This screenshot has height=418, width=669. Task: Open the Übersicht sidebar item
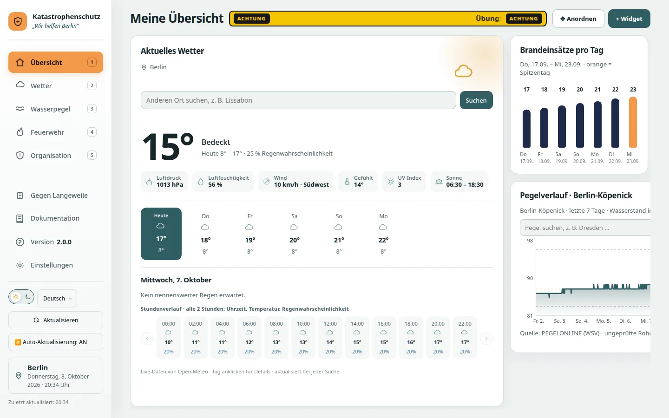tap(56, 62)
